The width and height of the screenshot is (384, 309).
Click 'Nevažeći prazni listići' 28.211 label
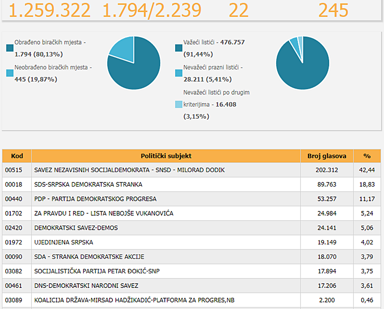coord(213,73)
